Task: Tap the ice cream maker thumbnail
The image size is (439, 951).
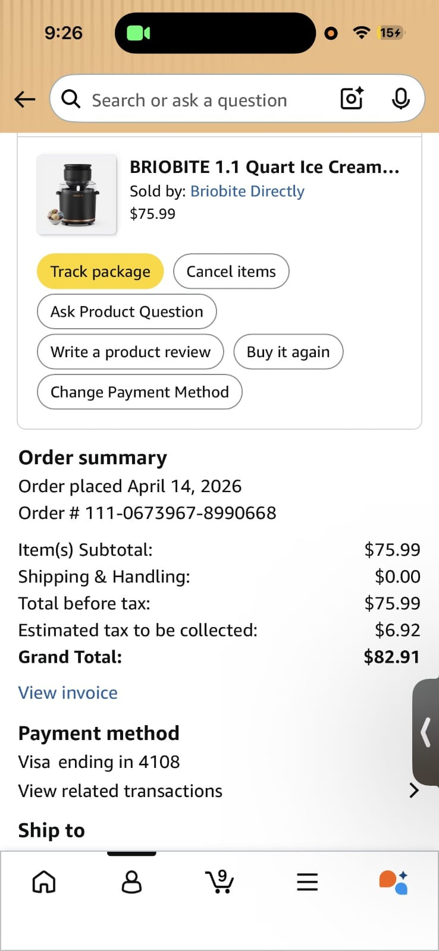Action: coord(77,195)
